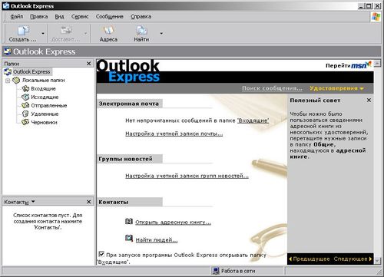Close the Контакты pane

[x=89, y=202]
